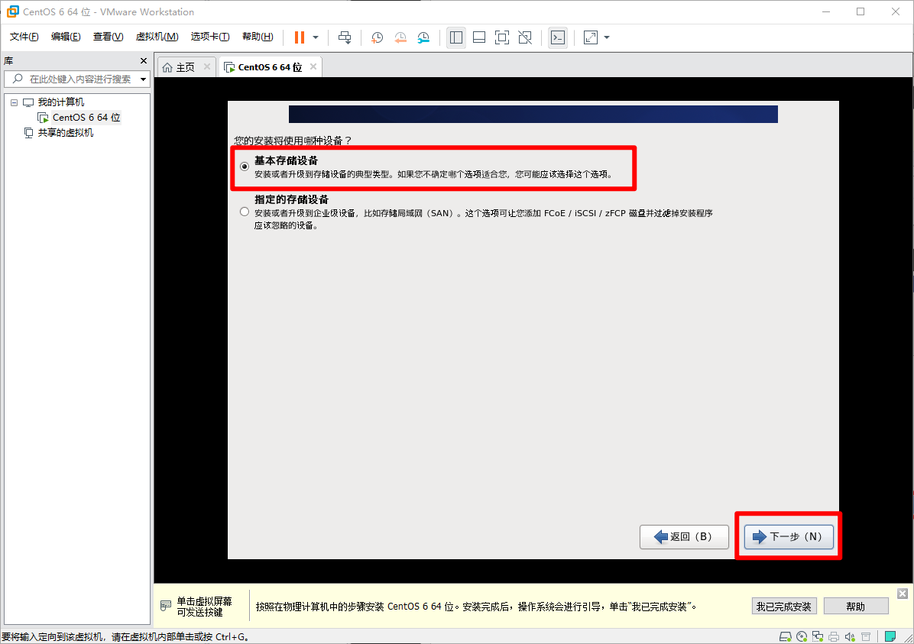Send Ctrl+Alt+Del to the virtual machine icon
Screen dimensions: 914x644
(x=345, y=37)
